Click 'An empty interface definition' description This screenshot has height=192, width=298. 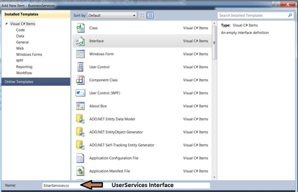tap(245, 33)
